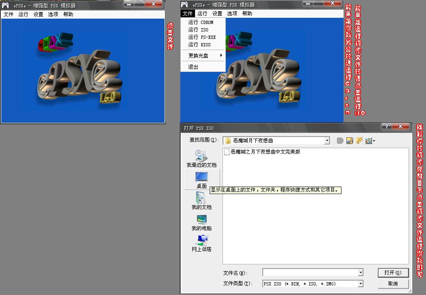This screenshot has width=426, height=295.
Task: Open 我的电脑 in the sidebar
Action: pyautogui.click(x=201, y=222)
